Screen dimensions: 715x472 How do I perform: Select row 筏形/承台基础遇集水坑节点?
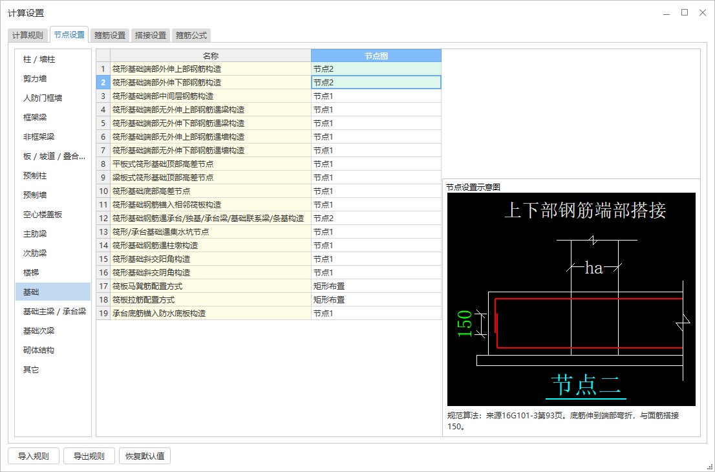(x=211, y=231)
